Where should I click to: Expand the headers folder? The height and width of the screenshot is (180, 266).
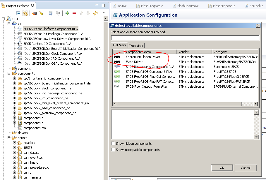click(x=14, y=142)
